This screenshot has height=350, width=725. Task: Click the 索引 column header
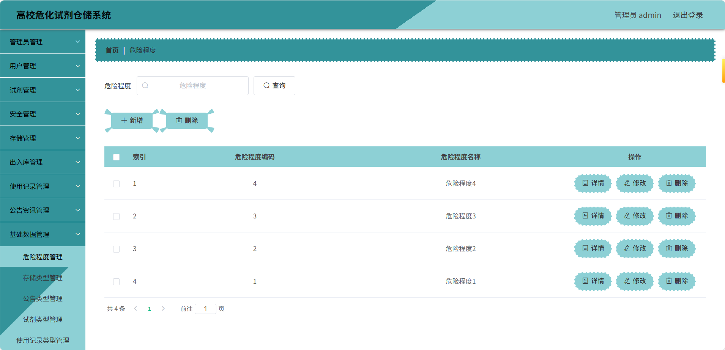[x=139, y=157]
